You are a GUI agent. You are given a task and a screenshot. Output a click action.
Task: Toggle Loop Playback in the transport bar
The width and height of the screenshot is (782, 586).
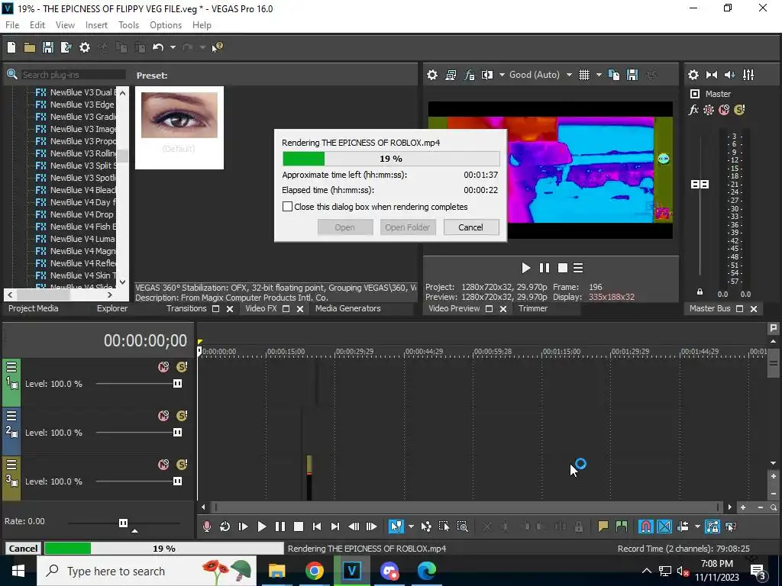225,526
